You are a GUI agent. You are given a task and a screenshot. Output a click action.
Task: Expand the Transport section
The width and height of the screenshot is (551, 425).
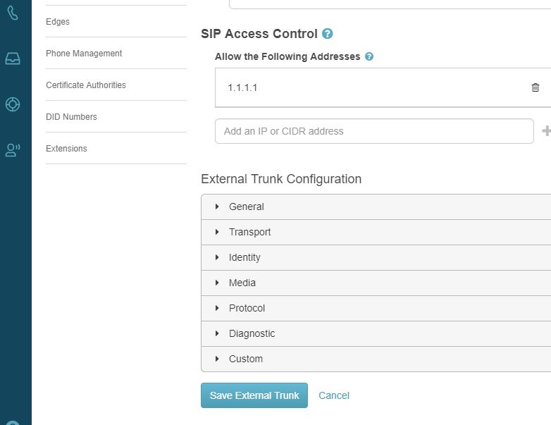pos(249,232)
